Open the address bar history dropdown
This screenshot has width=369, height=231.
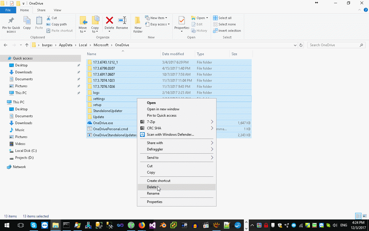(x=295, y=45)
